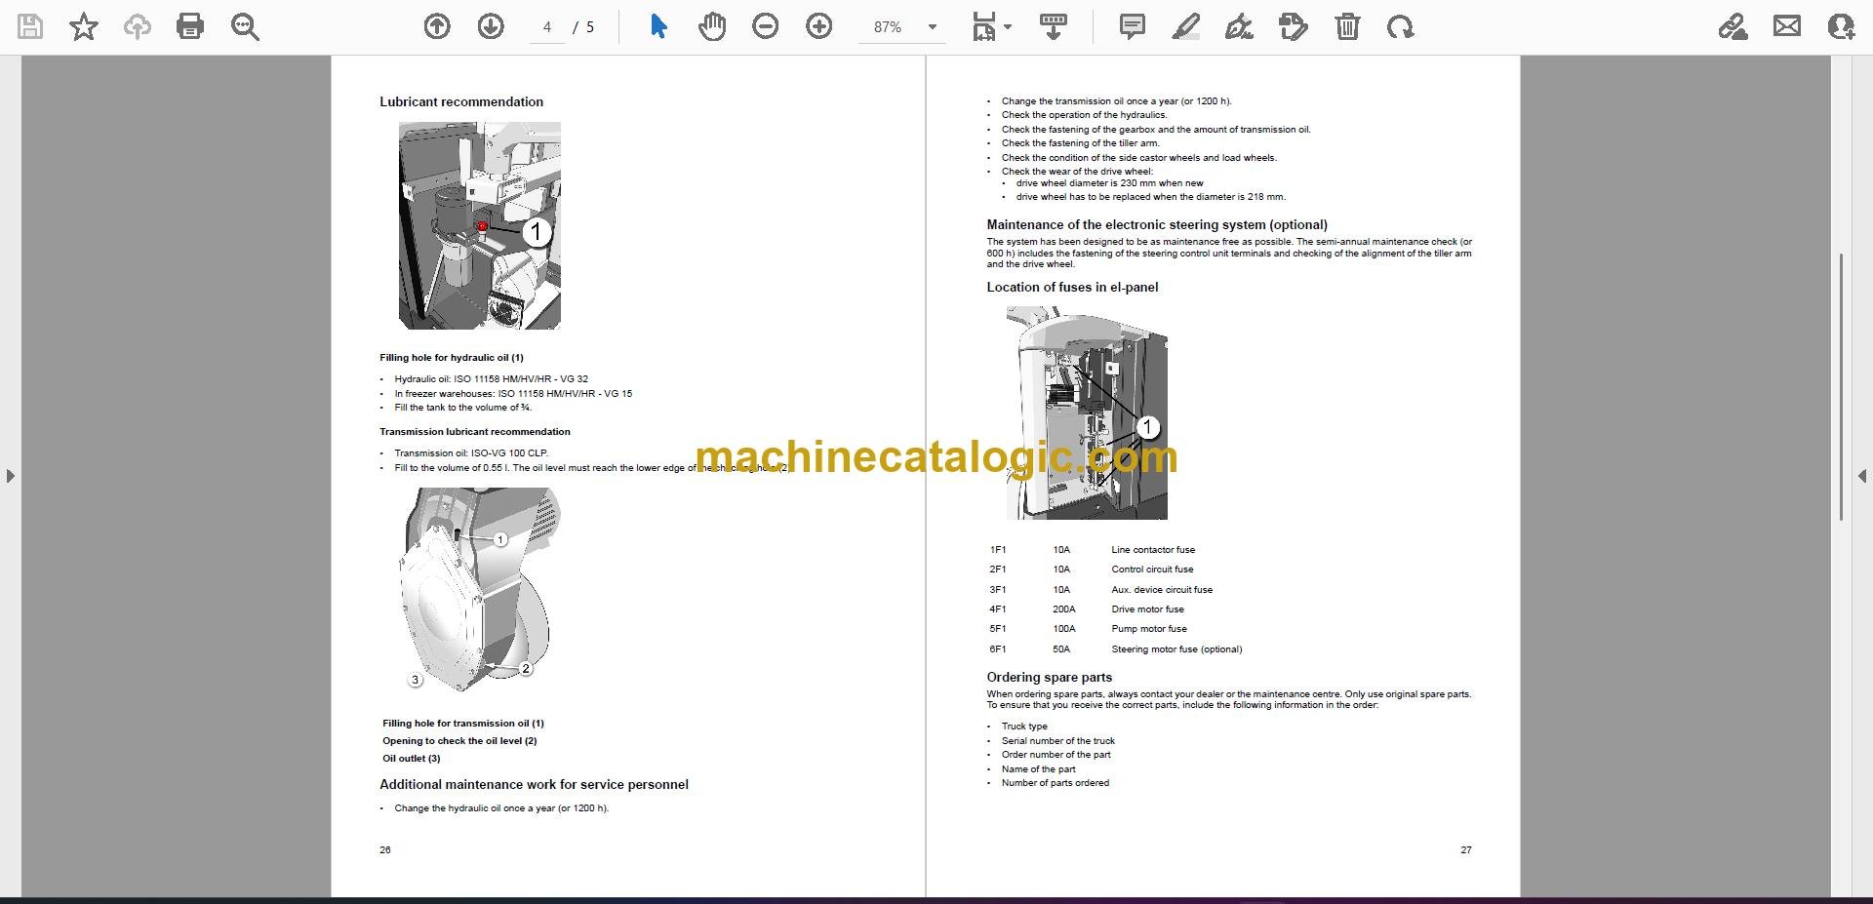Rotate the page view icon
This screenshot has width=1873, height=904.
1401,26
